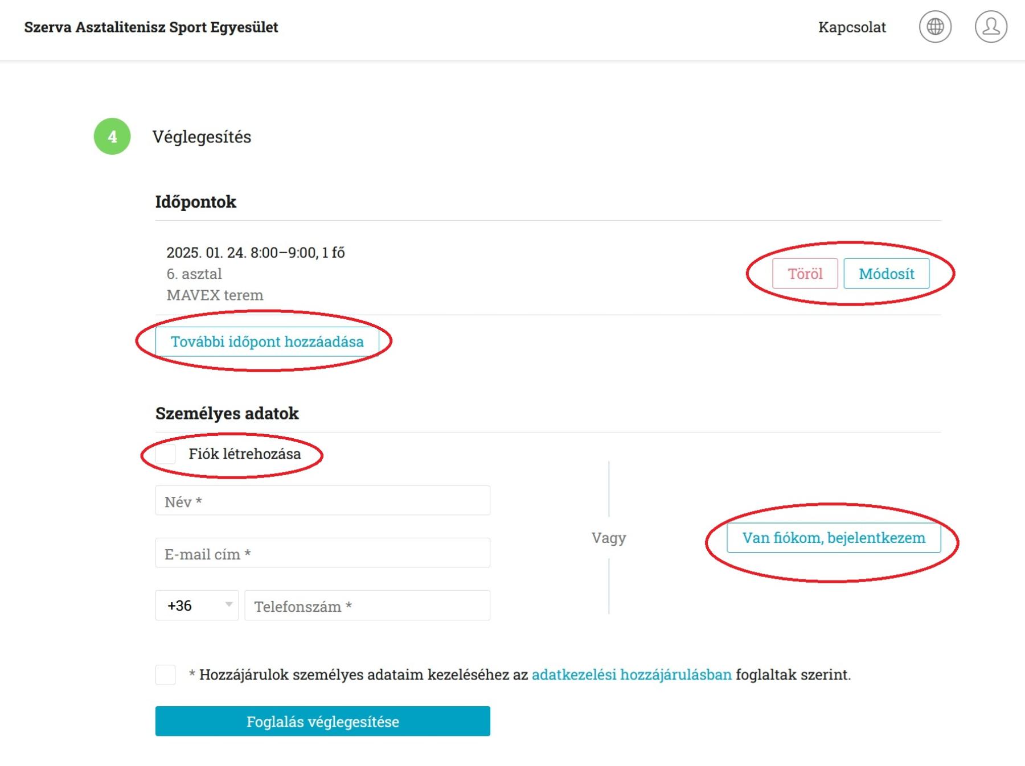The image size is (1025, 766).
Task: Select the Véglegesítés step heading
Action: pyautogui.click(x=202, y=137)
